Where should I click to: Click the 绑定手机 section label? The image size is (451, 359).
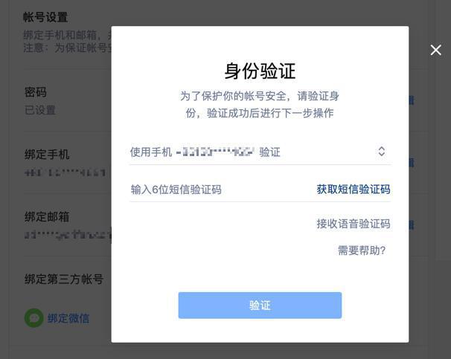point(47,155)
